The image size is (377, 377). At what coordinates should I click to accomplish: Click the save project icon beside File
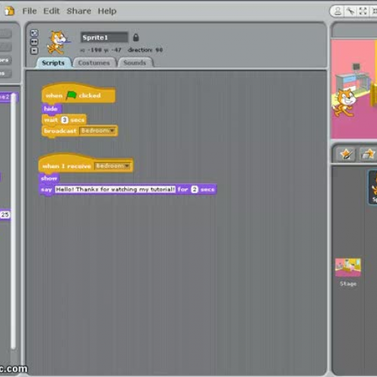(x=10, y=11)
